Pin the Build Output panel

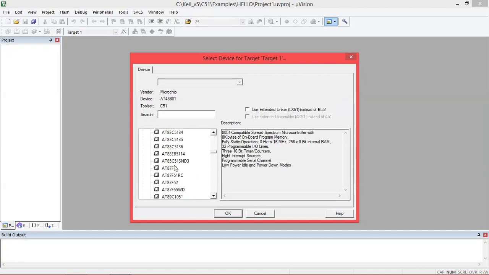478,235
